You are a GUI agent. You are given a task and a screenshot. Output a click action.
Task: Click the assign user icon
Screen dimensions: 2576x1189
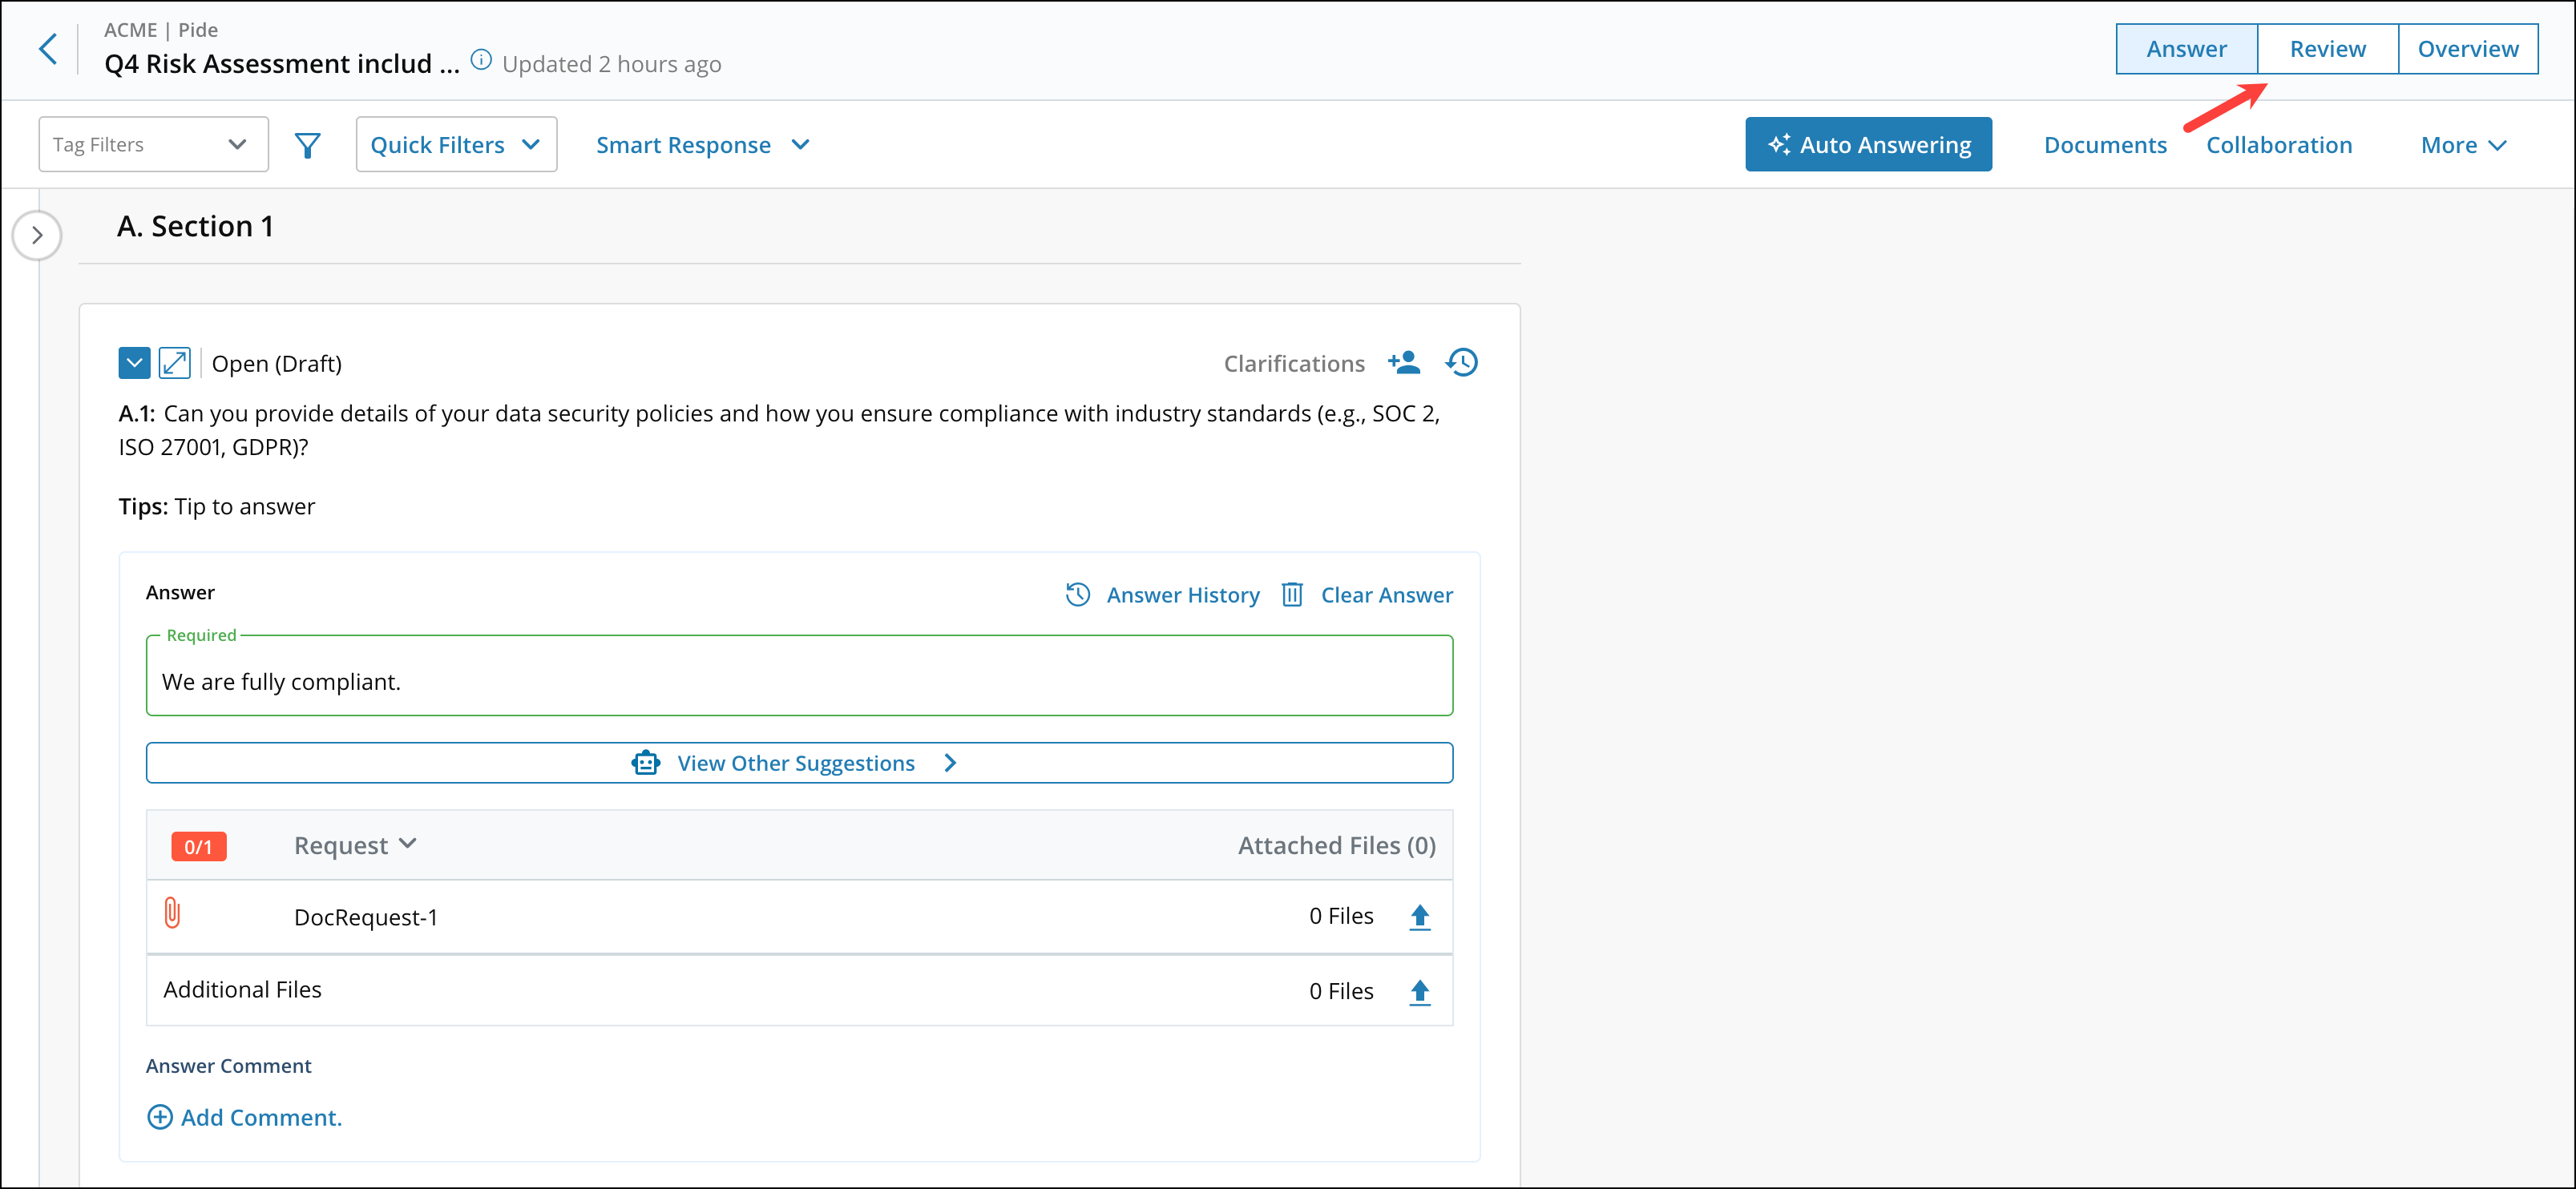point(1404,363)
